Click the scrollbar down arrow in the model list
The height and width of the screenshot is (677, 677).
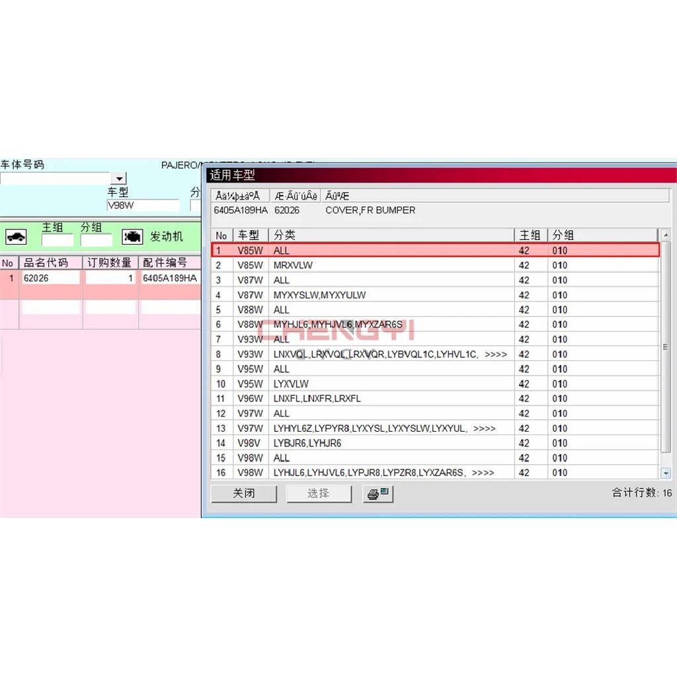[x=666, y=473]
